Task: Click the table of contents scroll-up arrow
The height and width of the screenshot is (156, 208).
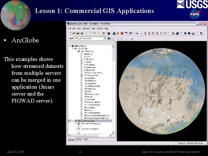Action: click(x=114, y=46)
